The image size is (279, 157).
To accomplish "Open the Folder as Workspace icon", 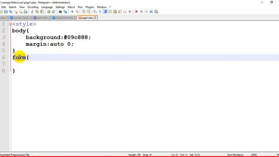I will point(125,12).
